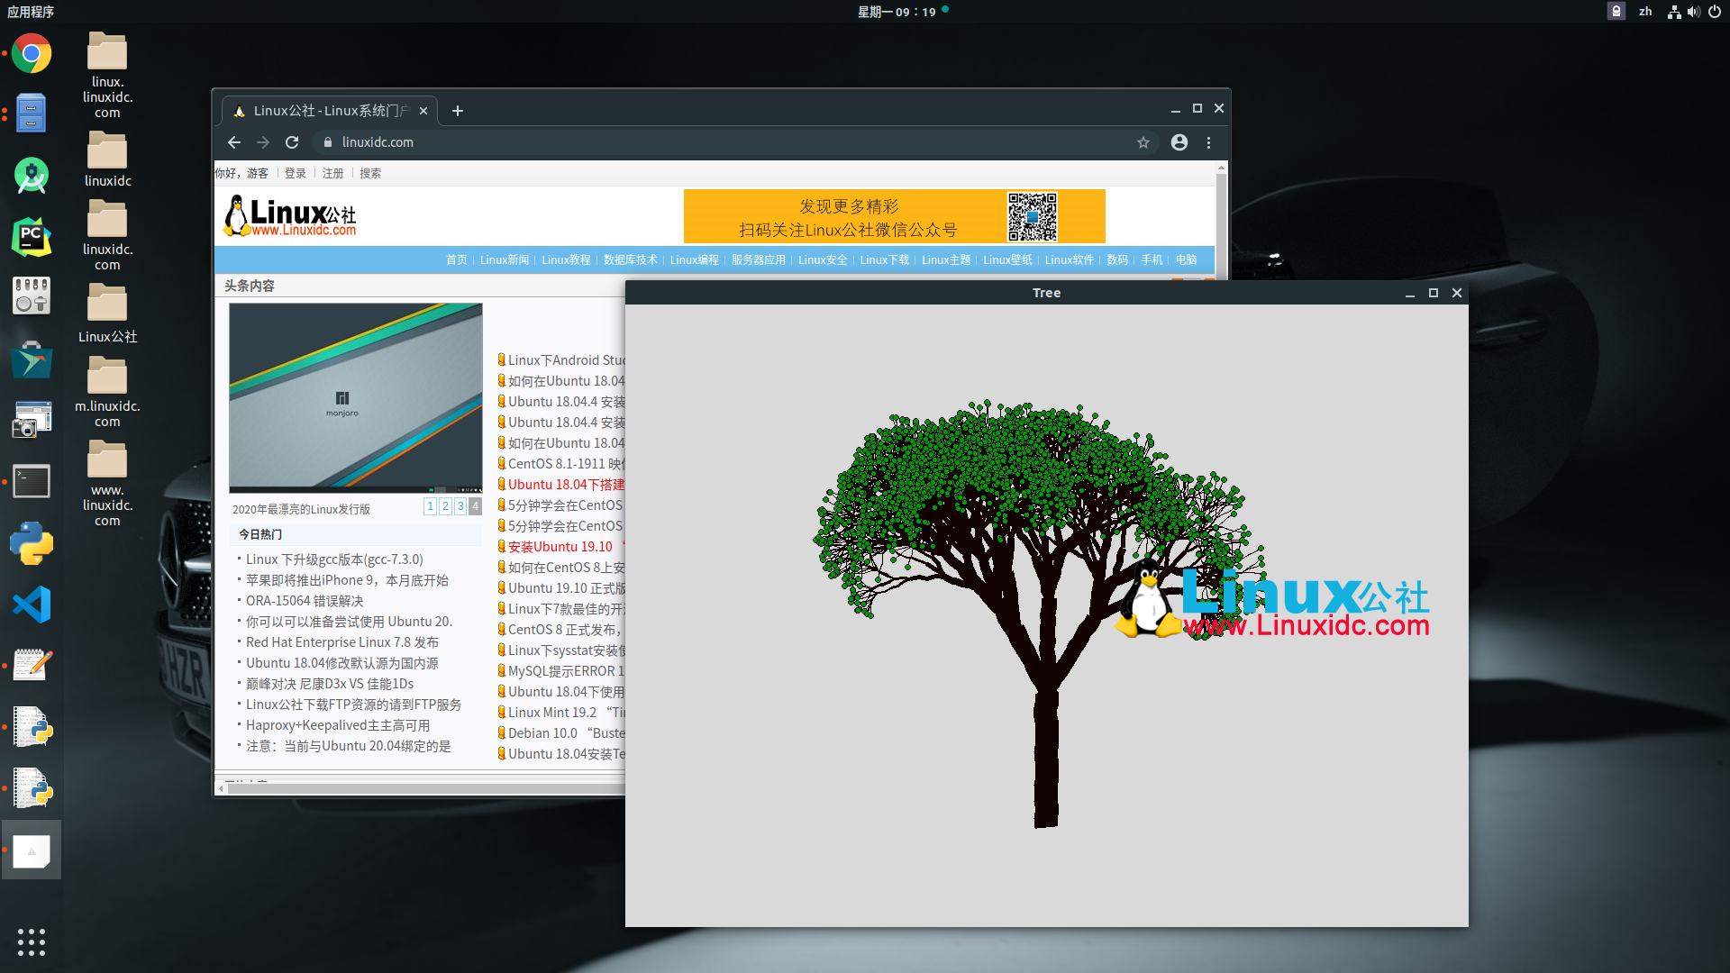The image size is (1730, 973).
Task: Open desktop folder named Linux公社
Action: point(107,313)
